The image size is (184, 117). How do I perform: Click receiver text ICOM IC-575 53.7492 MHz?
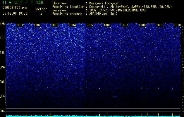(117, 10)
